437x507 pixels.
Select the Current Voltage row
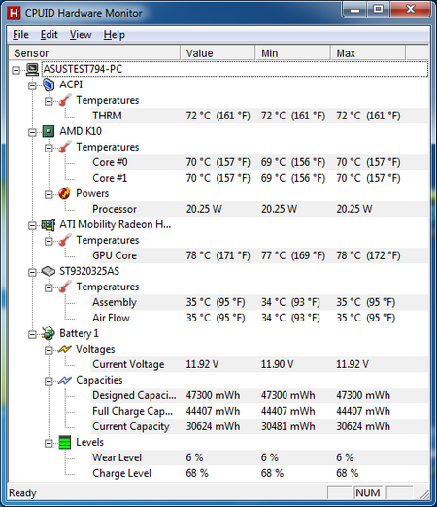259,364
